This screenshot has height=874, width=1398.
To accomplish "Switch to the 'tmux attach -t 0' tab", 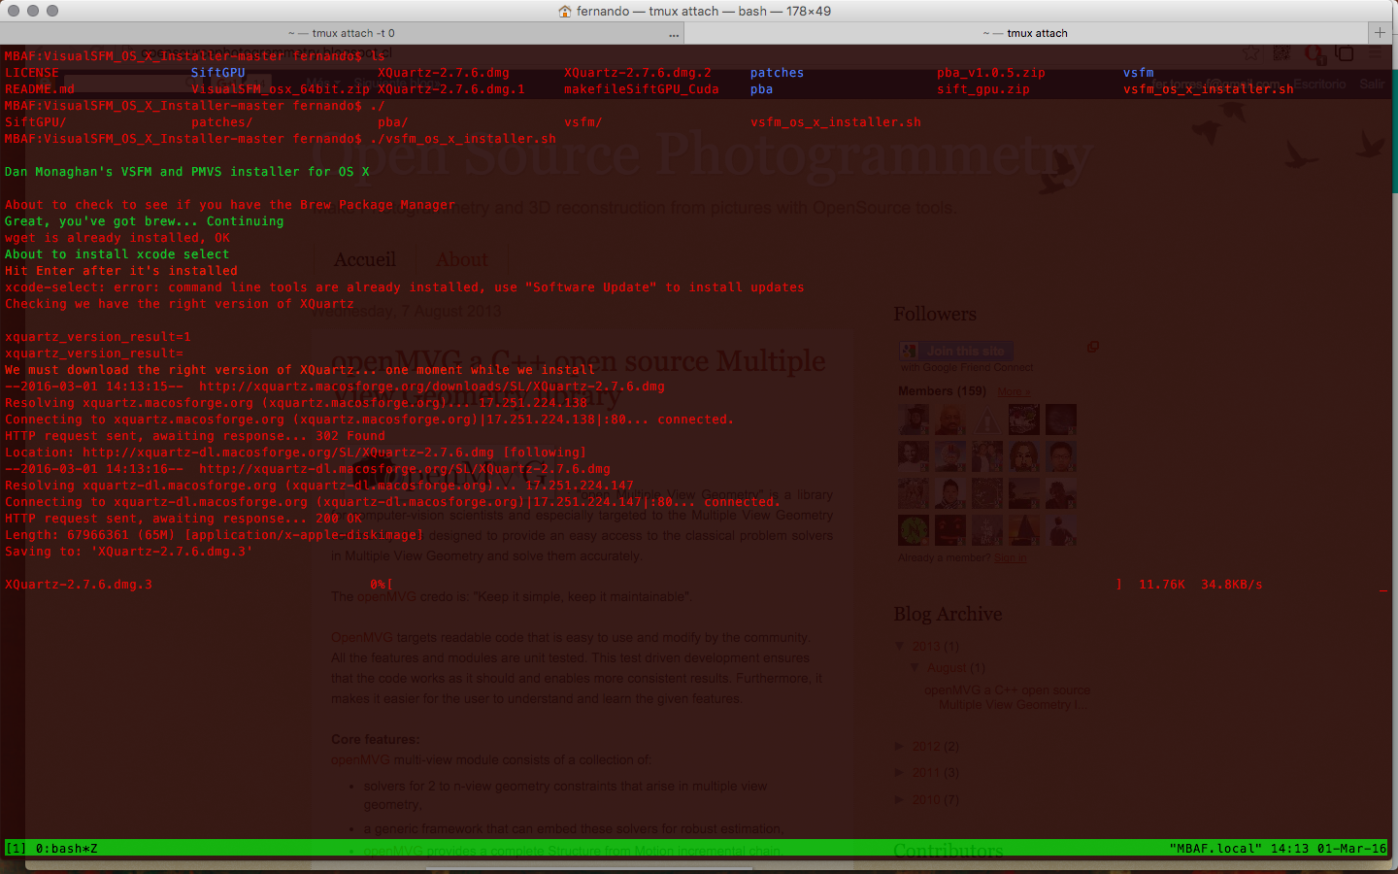I will coord(342,33).
